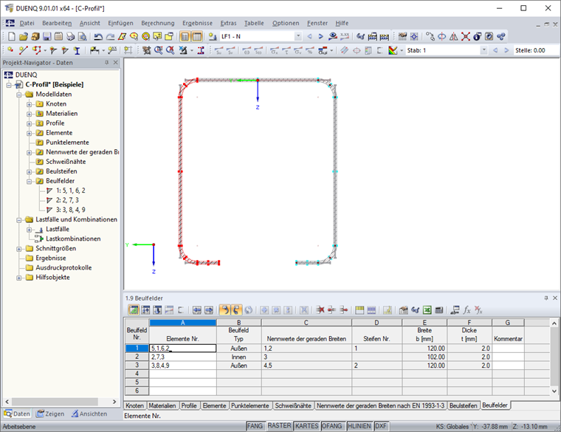Toggle the OFANG object snap
The height and width of the screenshot is (432, 561).
coord(331,426)
